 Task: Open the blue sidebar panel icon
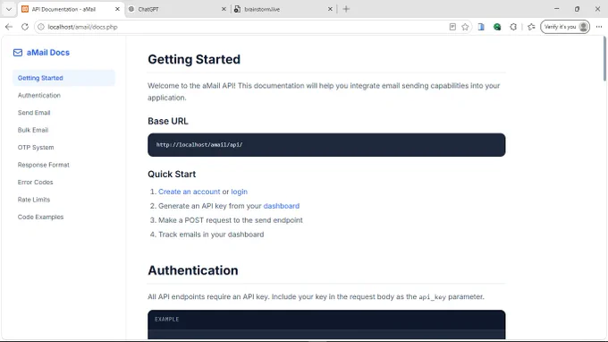tap(481, 27)
